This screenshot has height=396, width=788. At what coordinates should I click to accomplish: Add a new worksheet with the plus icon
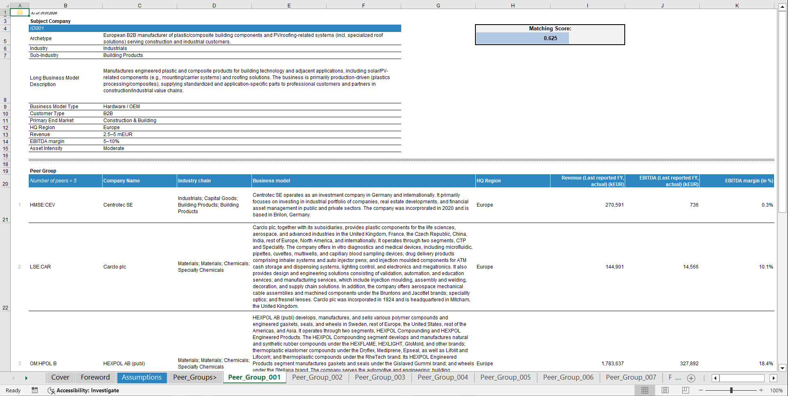tap(691, 378)
